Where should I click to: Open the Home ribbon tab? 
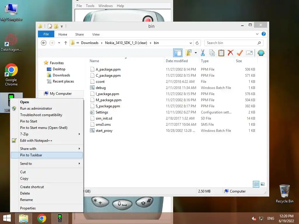tap(63, 34)
